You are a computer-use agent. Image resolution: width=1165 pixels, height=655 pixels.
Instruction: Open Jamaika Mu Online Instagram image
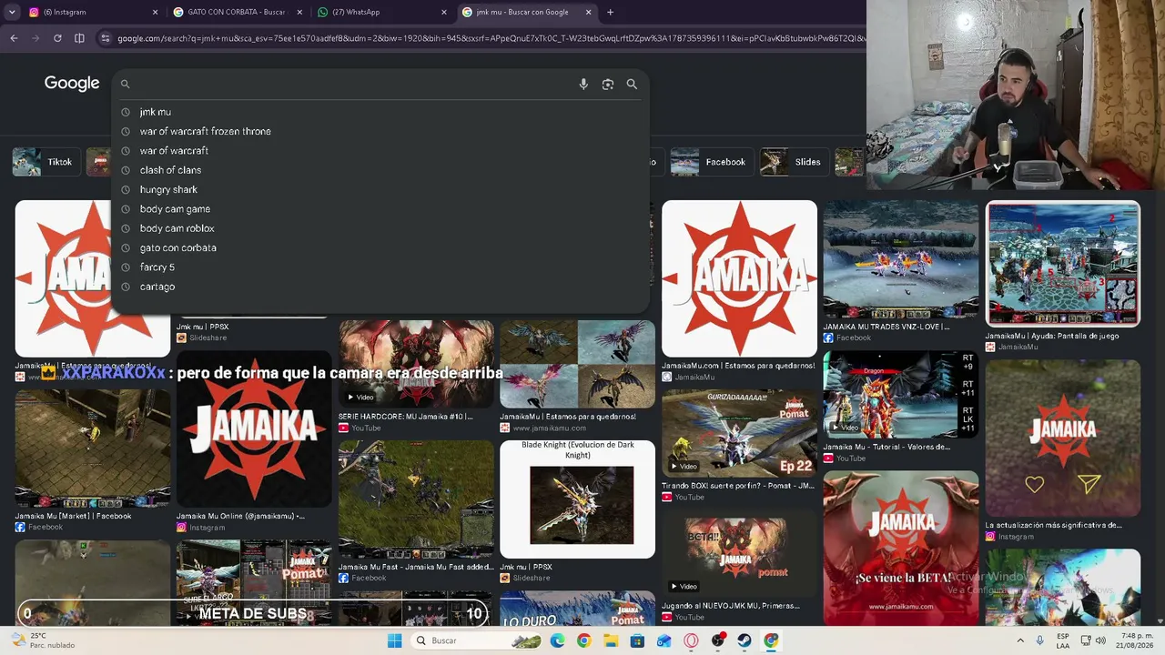[x=254, y=429]
